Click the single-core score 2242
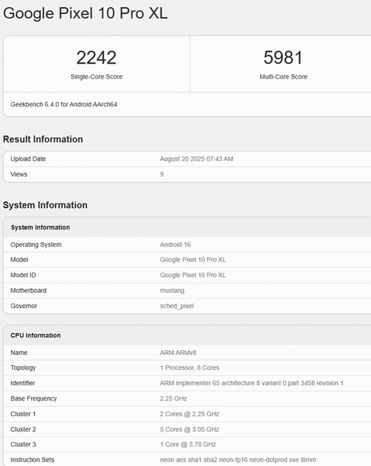Screen dimensions: 371x466 (96, 58)
